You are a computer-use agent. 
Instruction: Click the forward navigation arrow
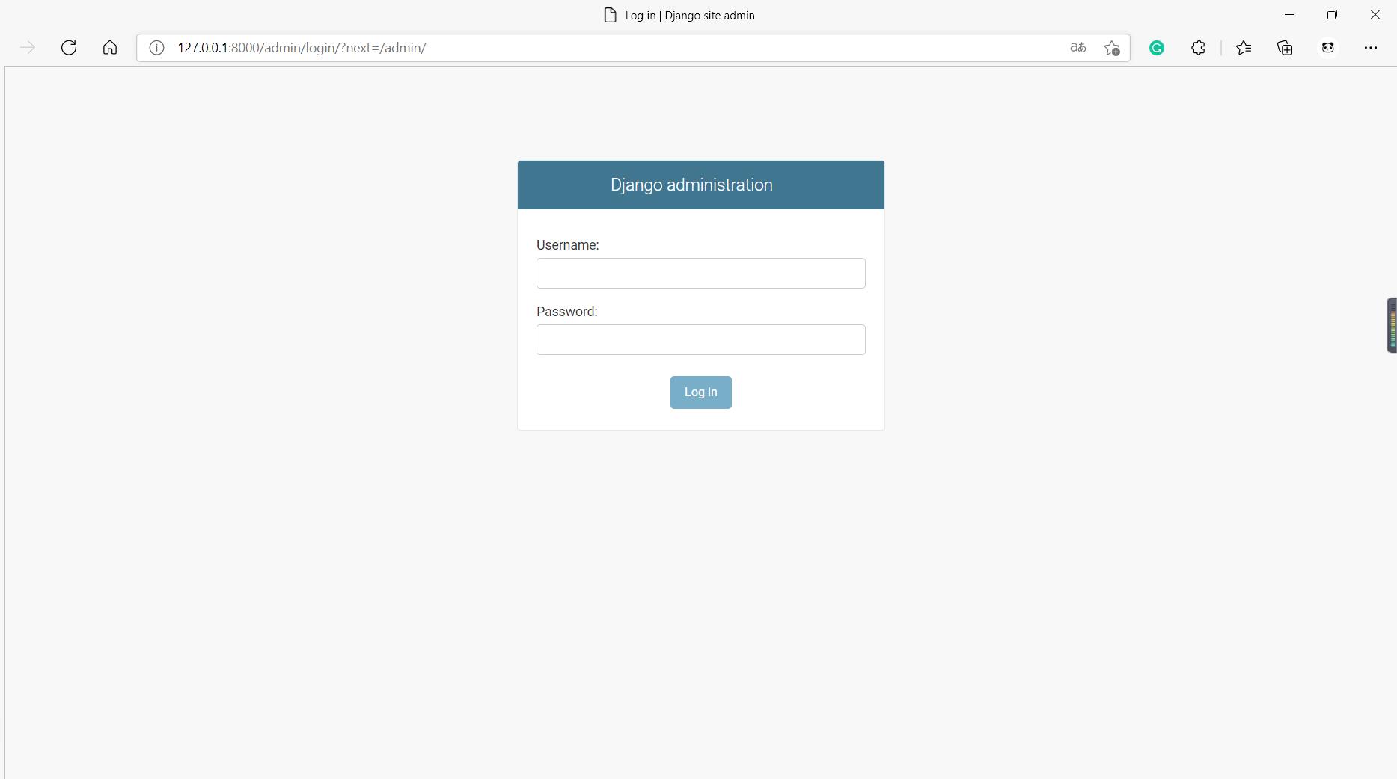[28, 48]
